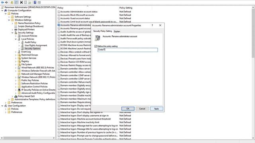
Task: Select Security Options in tree
Action: [32, 48]
